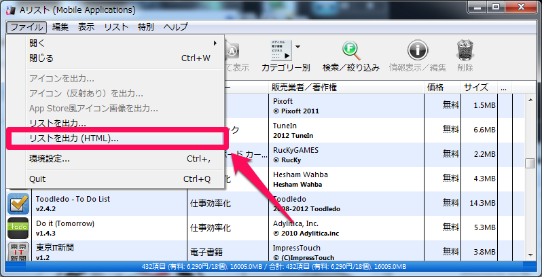Image resolution: width=542 pixels, height=277 pixels.
Task: Open the 編集 menu
Action: [x=60, y=27]
